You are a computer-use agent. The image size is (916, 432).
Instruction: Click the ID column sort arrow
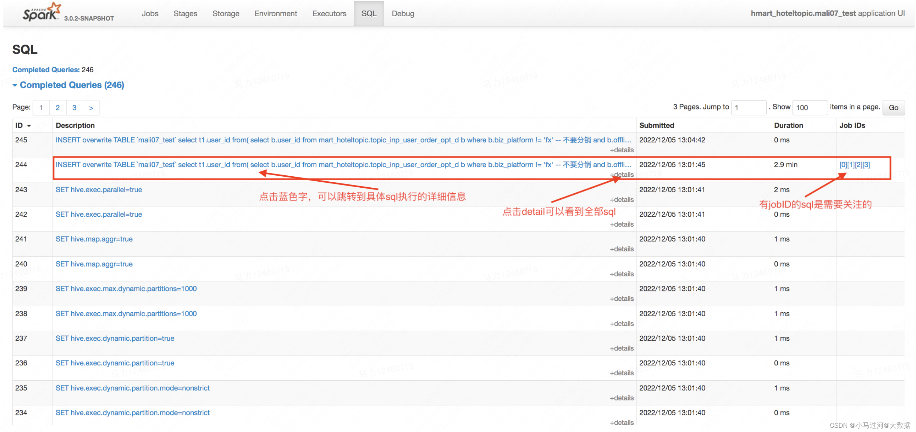[x=29, y=125]
